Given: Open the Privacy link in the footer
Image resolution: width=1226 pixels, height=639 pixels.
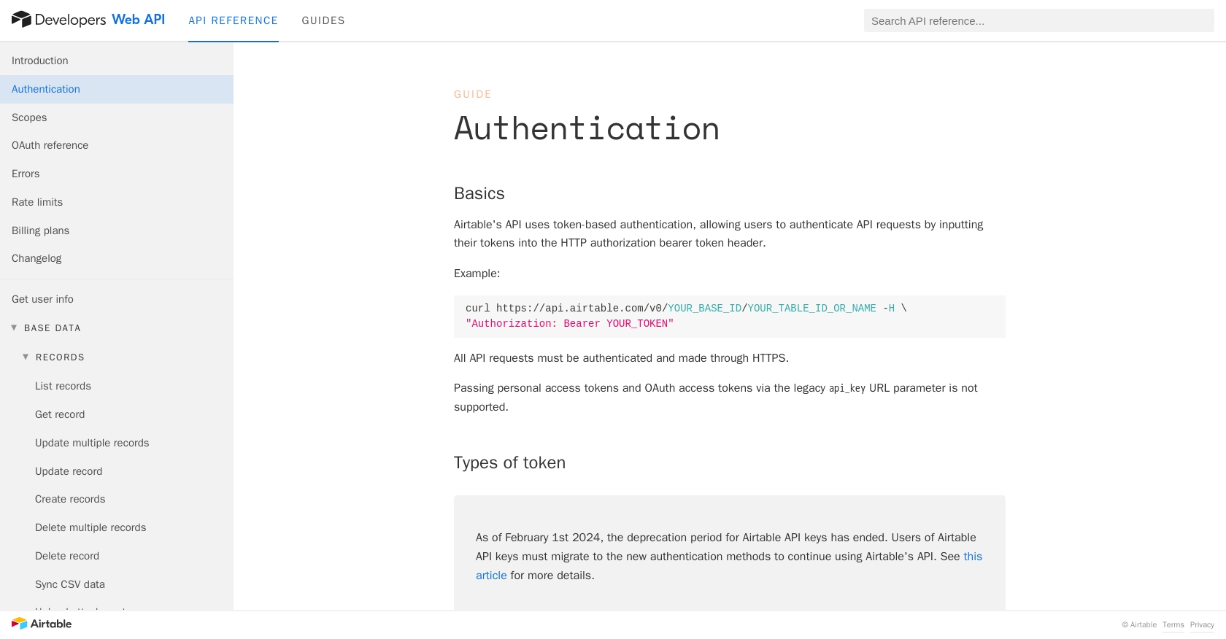Looking at the screenshot, I should pyautogui.click(x=1202, y=624).
